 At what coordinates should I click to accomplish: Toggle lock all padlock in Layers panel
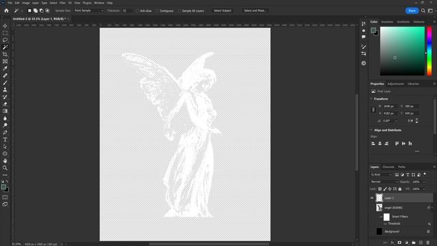point(400,189)
